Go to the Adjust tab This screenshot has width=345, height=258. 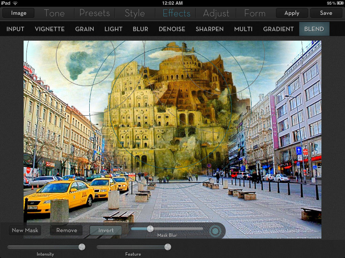pos(216,13)
